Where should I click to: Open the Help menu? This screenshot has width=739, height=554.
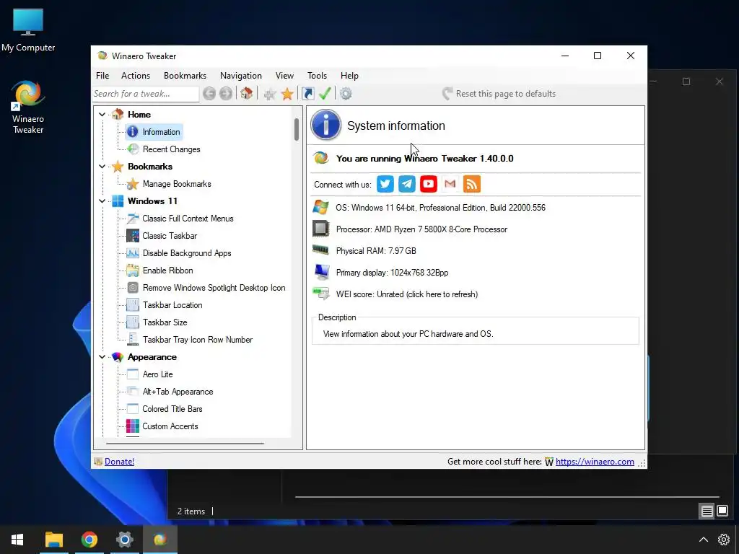pyautogui.click(x=350, y=75)
